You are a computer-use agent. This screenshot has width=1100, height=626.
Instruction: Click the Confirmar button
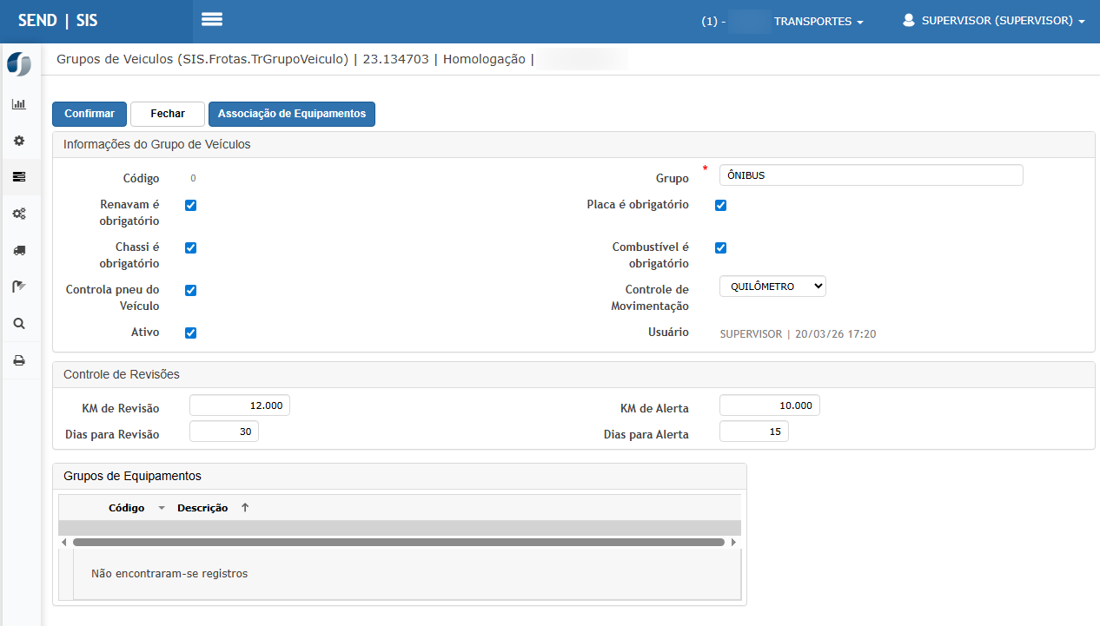click(x=89, y=114)
